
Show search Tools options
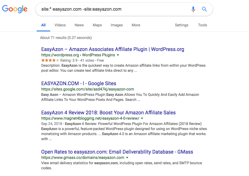(202, 25)
